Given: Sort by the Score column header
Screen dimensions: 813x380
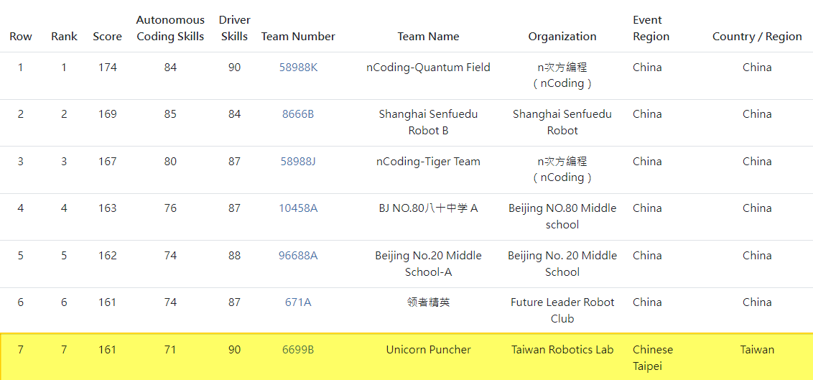Looking at the screenshot, I should [x=107, y=37].
